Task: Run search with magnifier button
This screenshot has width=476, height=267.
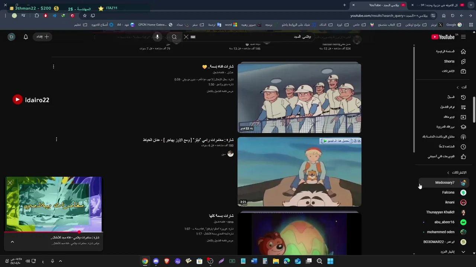Action: 174,37
